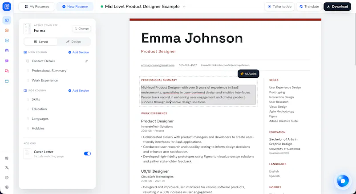Select the Work Experience section row
This screenshot has width=356, height=194.
[57, 81]
